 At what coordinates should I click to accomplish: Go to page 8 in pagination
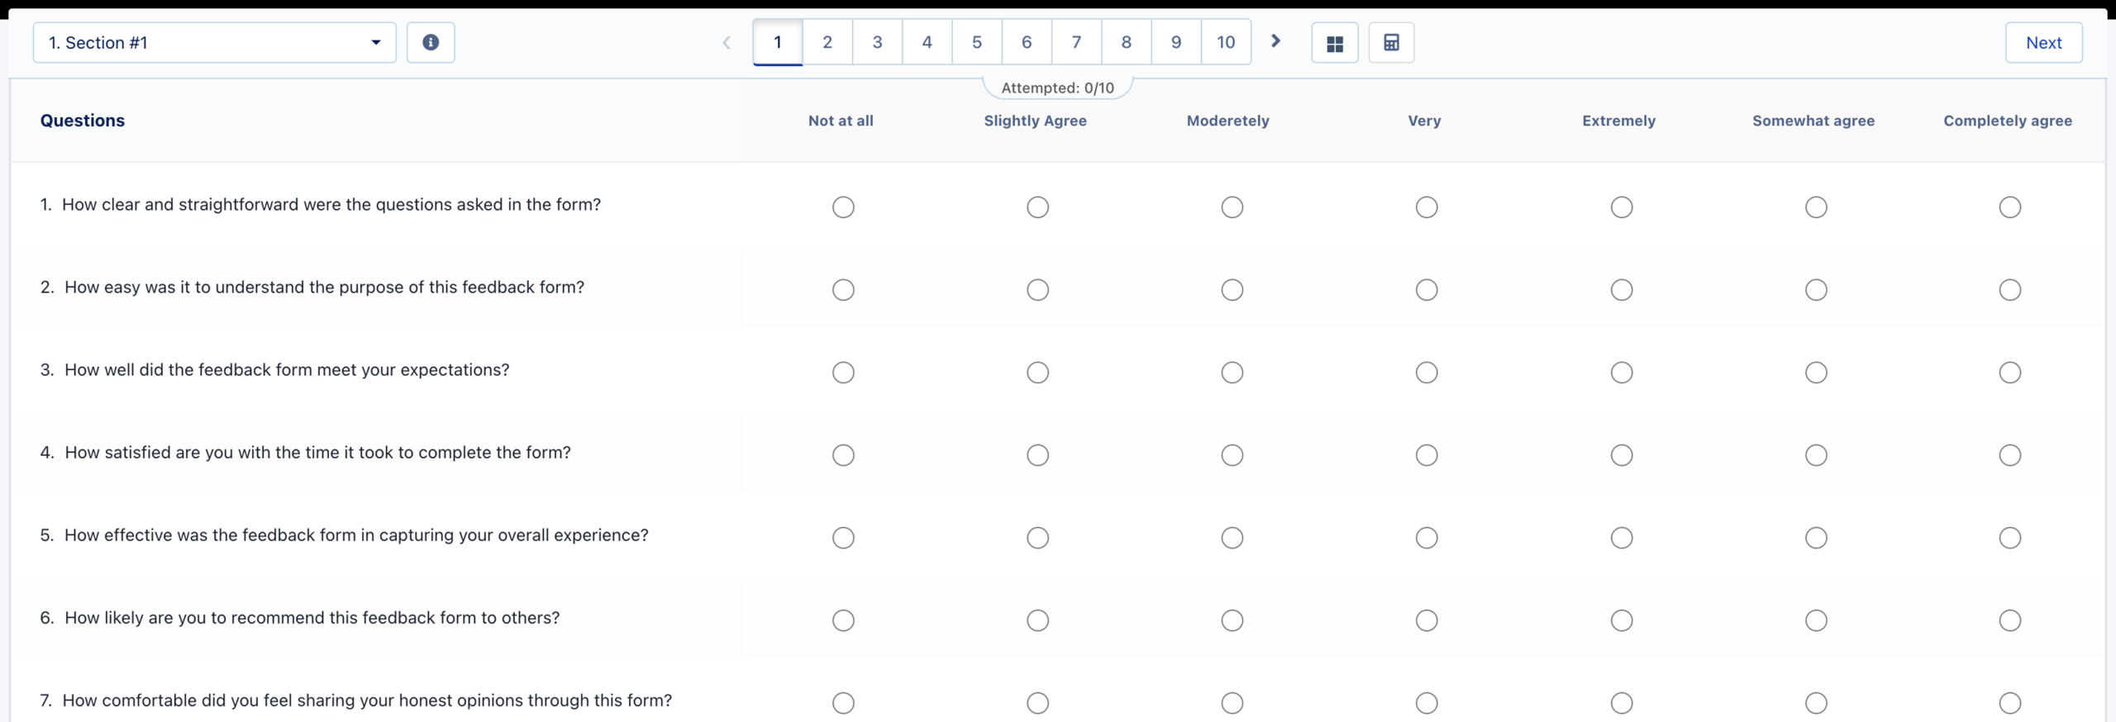1126,42
